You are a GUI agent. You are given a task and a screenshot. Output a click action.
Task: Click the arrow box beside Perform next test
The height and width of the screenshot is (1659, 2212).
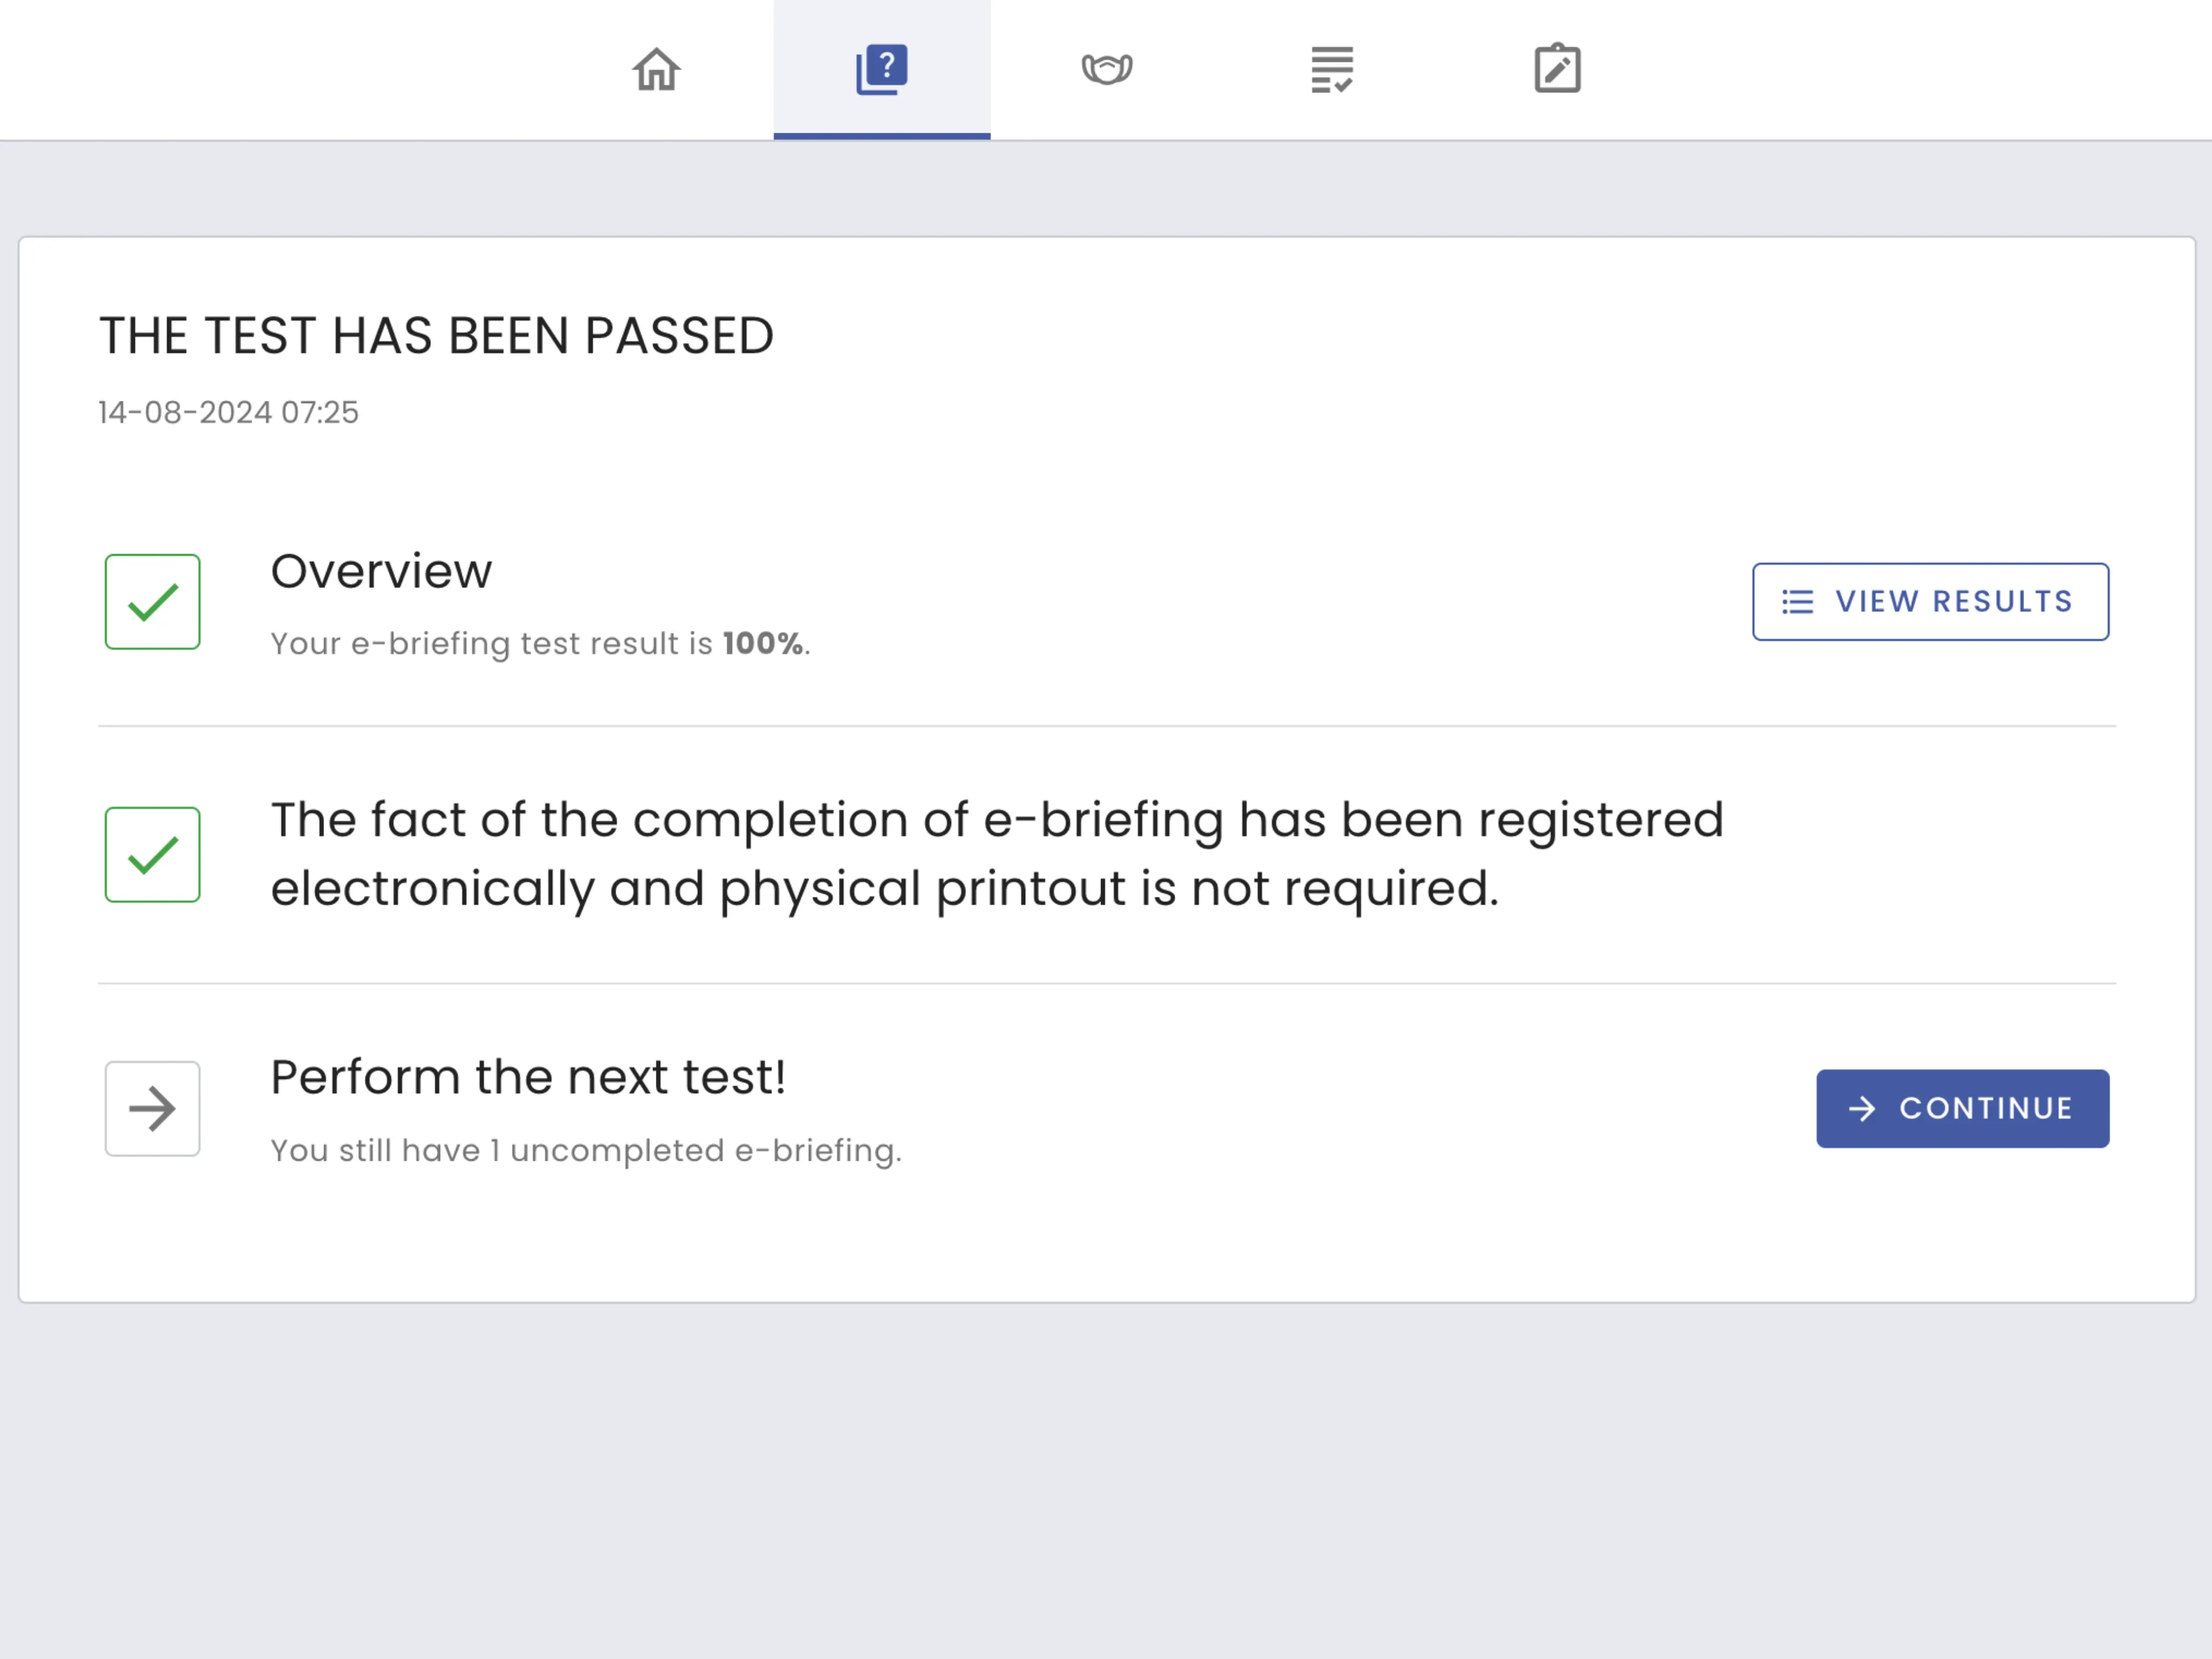coord(153,1109)
